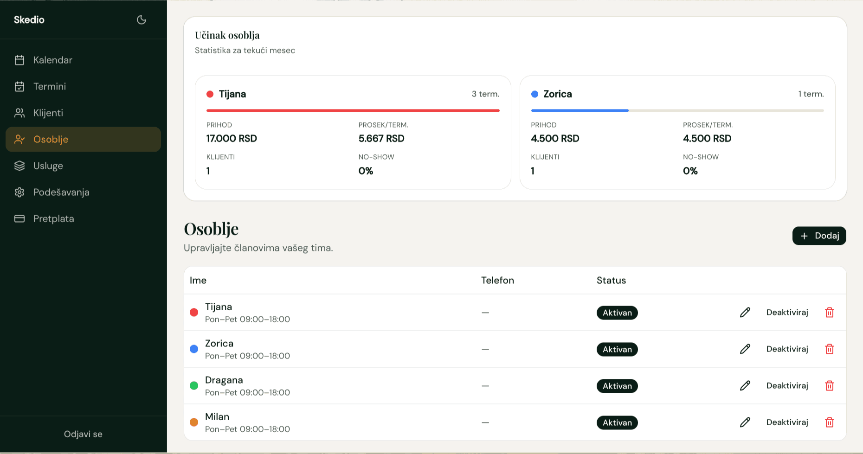
Task: Click the trash icon in Milan's row
Action: click(x=830, y=422)
